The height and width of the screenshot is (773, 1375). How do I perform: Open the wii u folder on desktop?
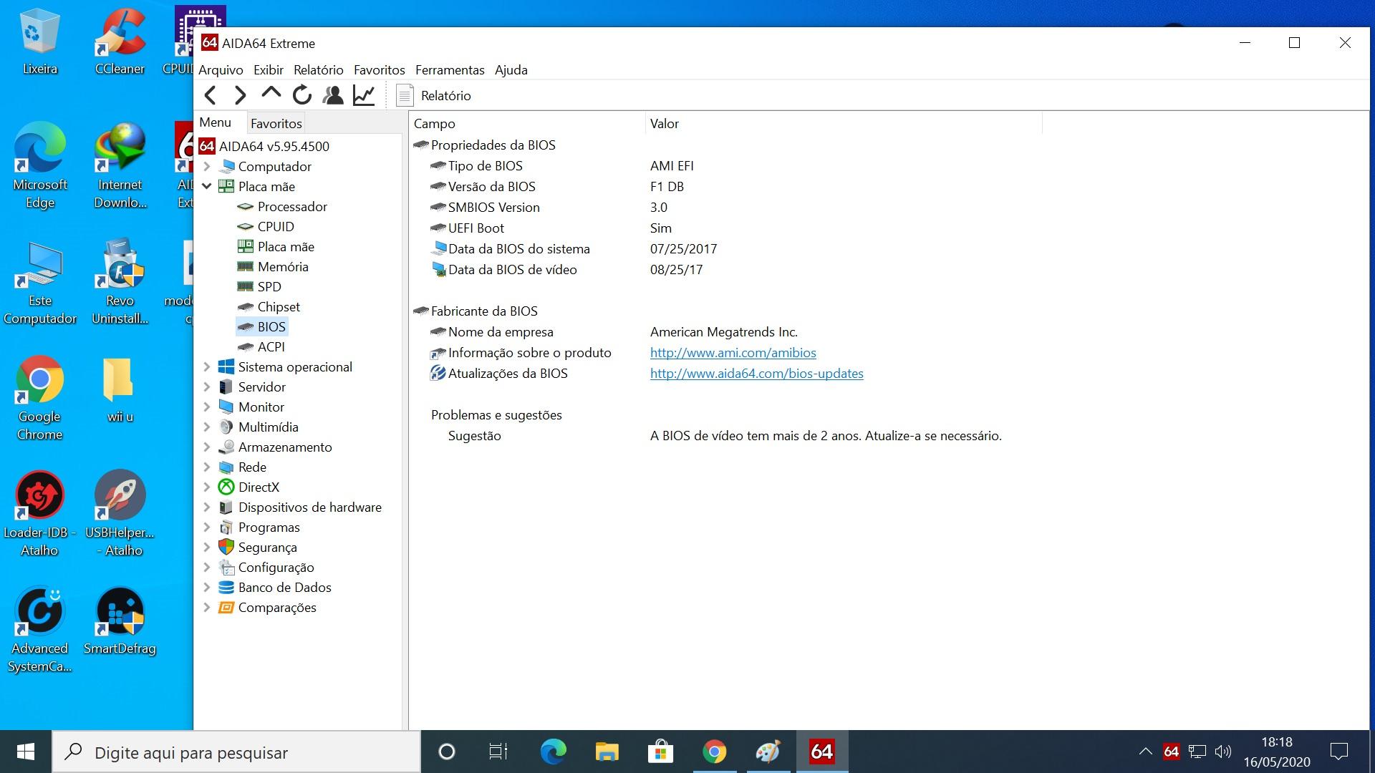(x=119, y=390)
